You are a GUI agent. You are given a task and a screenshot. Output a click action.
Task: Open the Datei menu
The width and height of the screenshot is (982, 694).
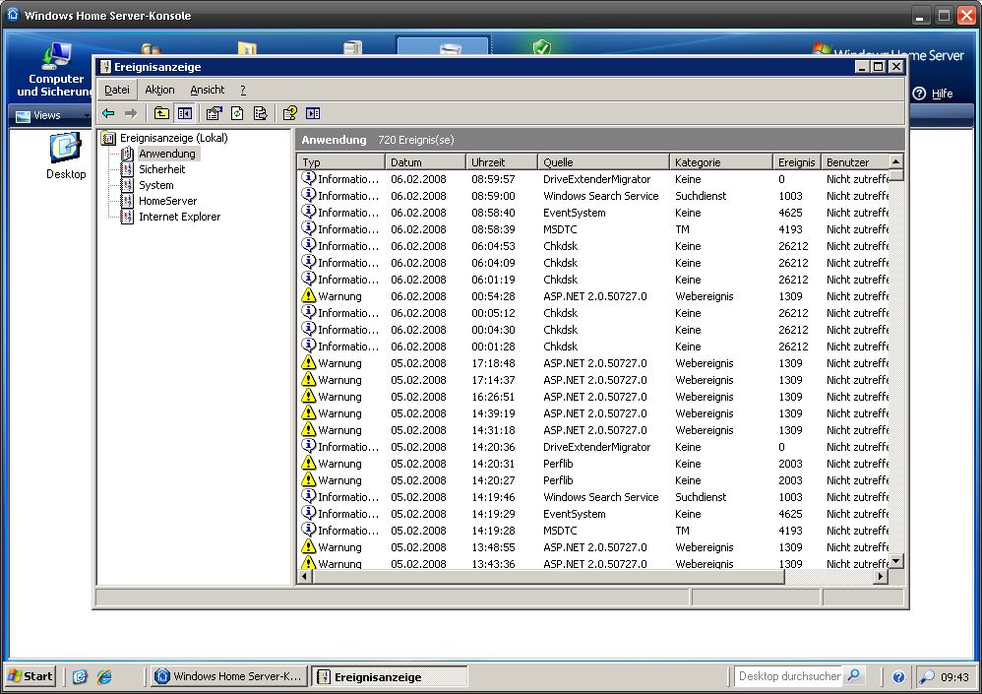tap(117, 91)
